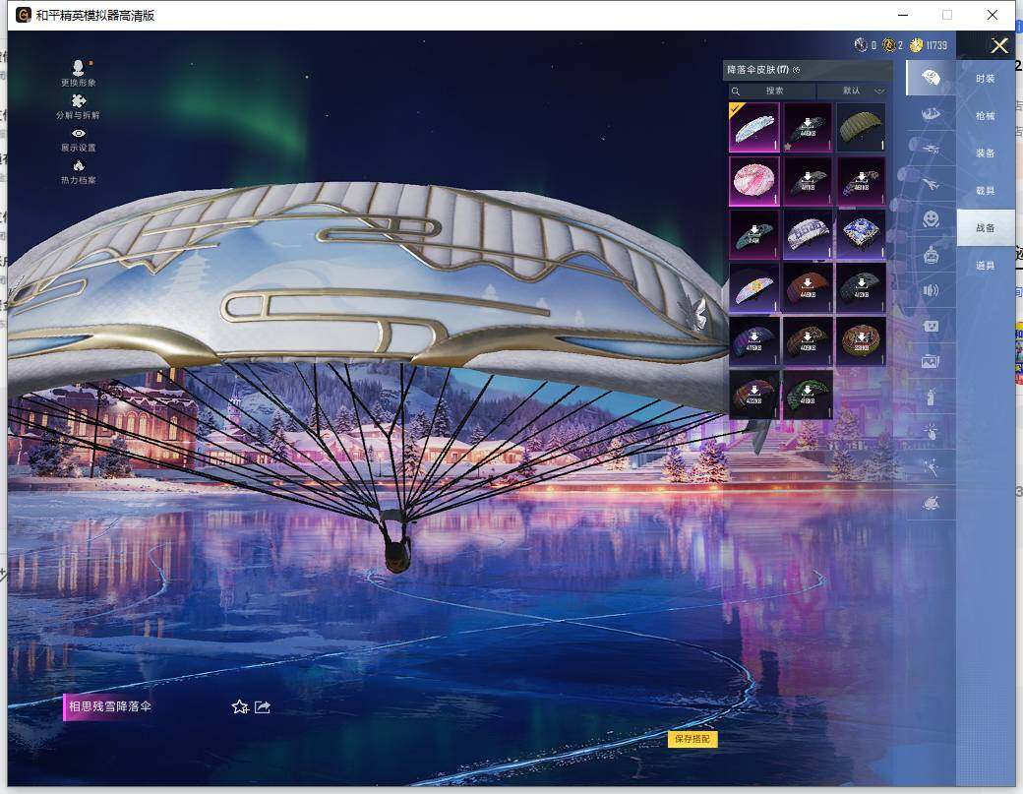Select the bottom bird-shaped category icon
The image size is (1023, 794).
(931, 503)
